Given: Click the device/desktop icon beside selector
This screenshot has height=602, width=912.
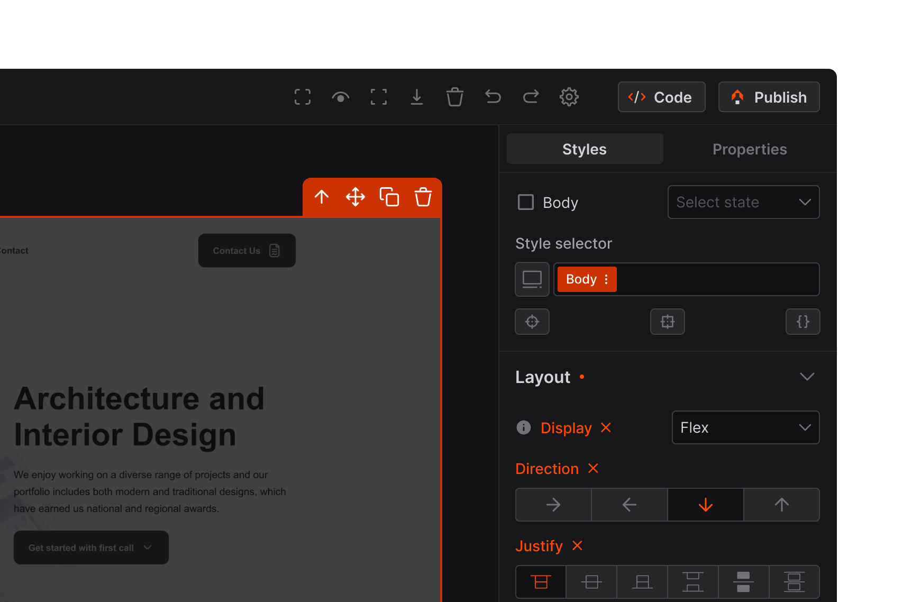Looking at the screenshot, I should (532, 279).
